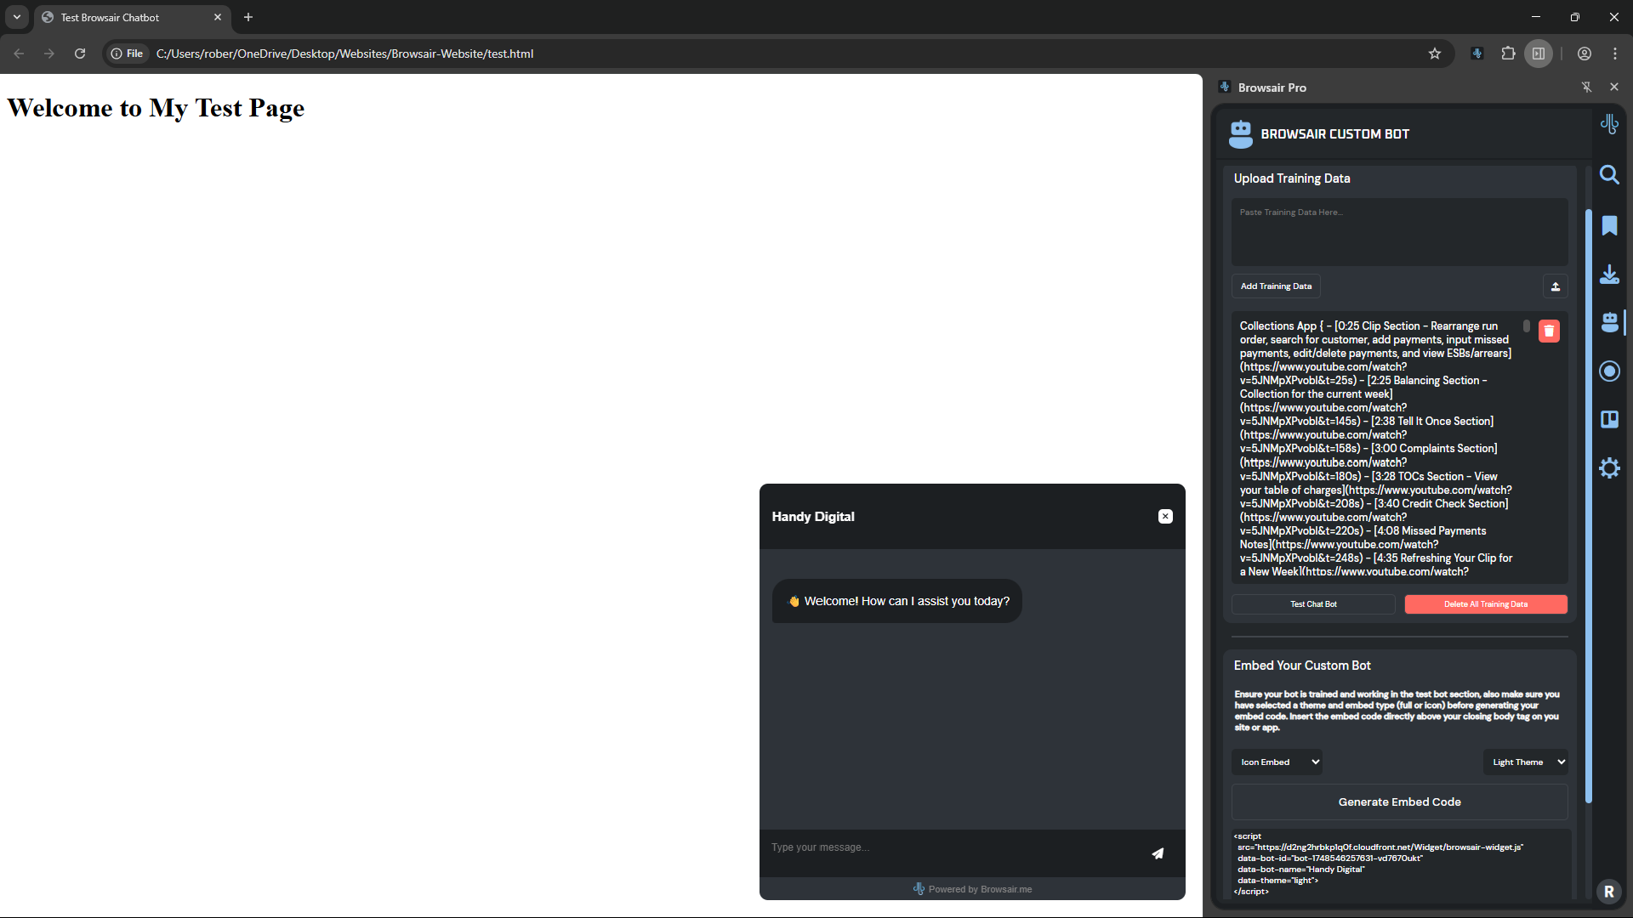The height and width of the screenshot is (918, 1633).
Task: Open the record circle icon in sidebar
Action: click(x=1608, y=371)
